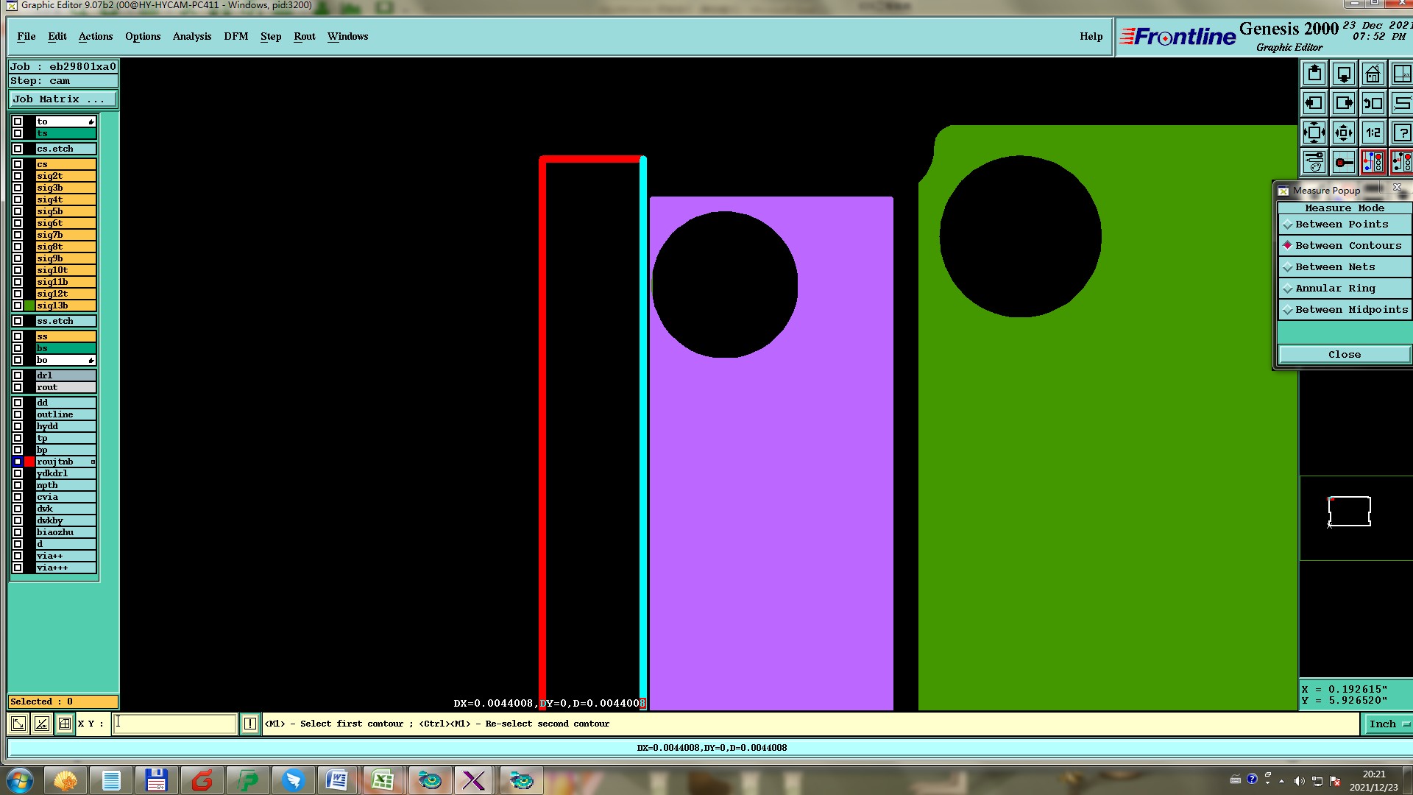This screenshot has height=795, width=1413.
Task: Click the pan up arrow icon
Action: pyautogui.click(x=1314, y=74)
